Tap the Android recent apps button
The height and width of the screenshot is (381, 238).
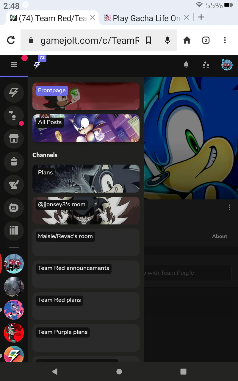tap(184, 371)
